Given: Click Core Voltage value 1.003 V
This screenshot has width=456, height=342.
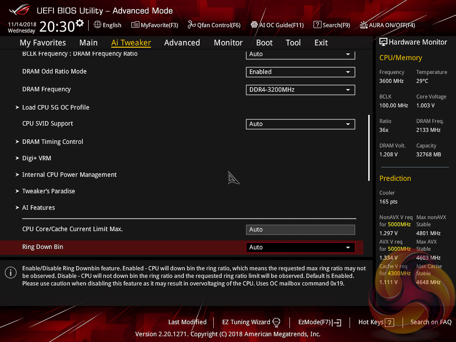Looking at the screenshot, I should click(x=425, y=106).
